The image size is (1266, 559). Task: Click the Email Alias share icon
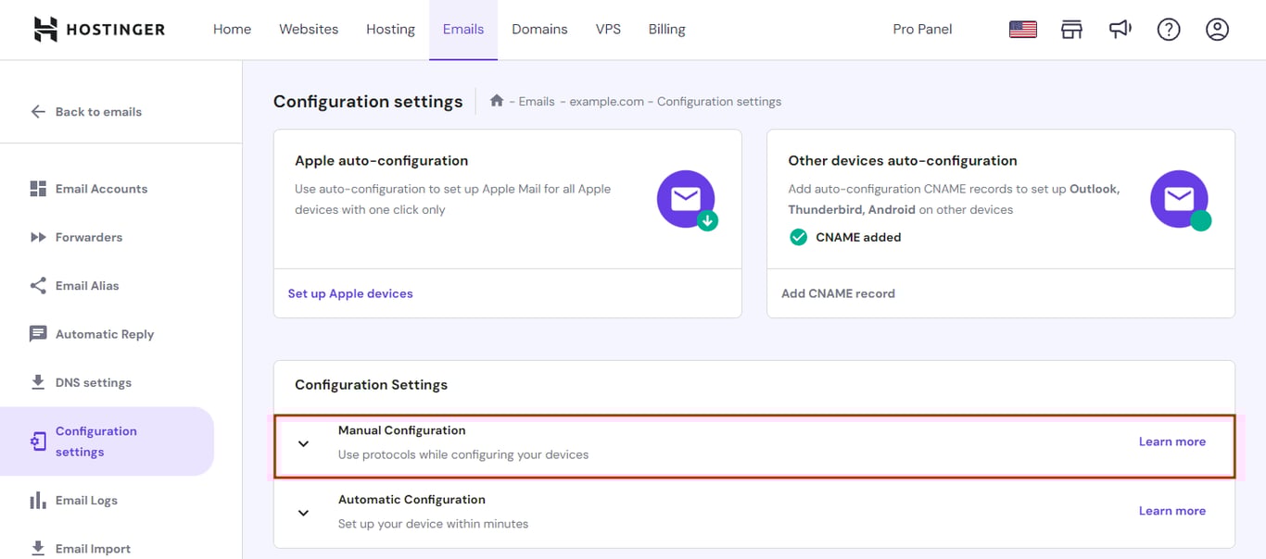(37, 285)
